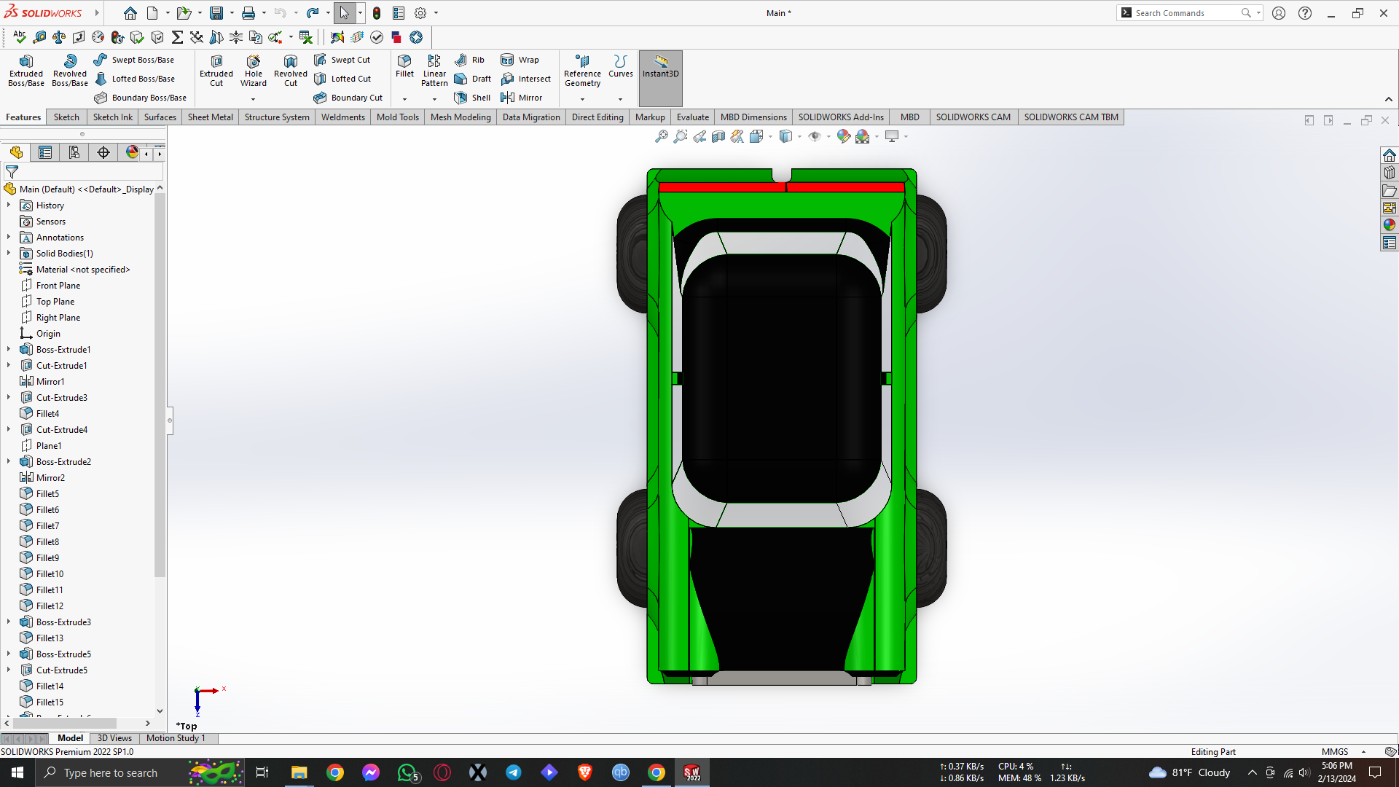Image resolution: width=1399 pixels, height=787 pixels.
Task: Open the Curves dropdown arrow
Action: [620, 99]
